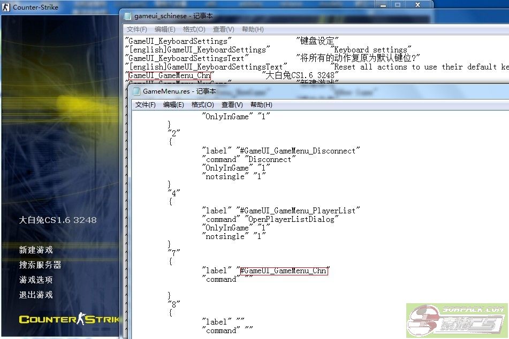Choose 退出游戏 to quit the game

click(x=36, y=295)
